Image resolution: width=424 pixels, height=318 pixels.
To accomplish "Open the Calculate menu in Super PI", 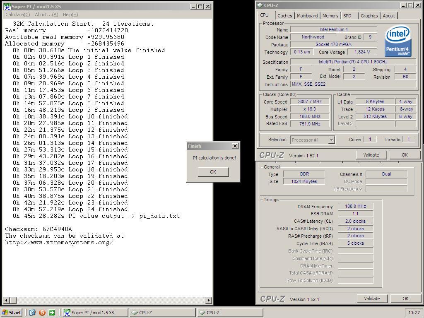I will 17,14.
